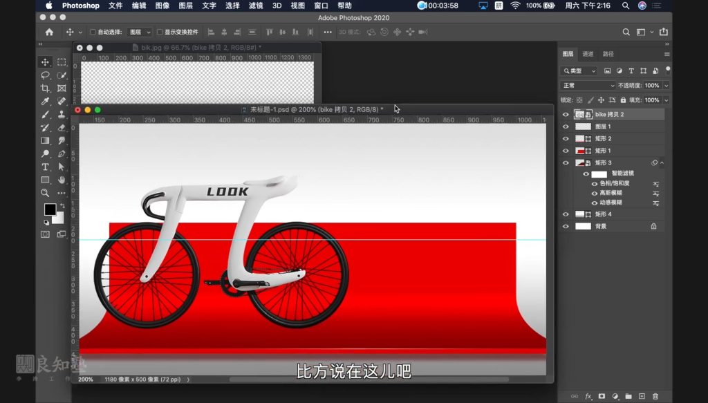Select the Hand tool
Image resolution: width=708 pixels, height=403 pixels.
click(62, 180)
